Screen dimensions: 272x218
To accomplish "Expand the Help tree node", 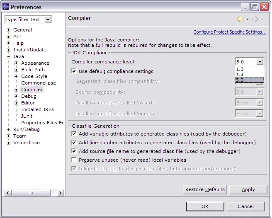I will point(8,43).
